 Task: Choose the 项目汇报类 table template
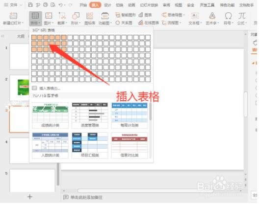(x=90, y=145)
